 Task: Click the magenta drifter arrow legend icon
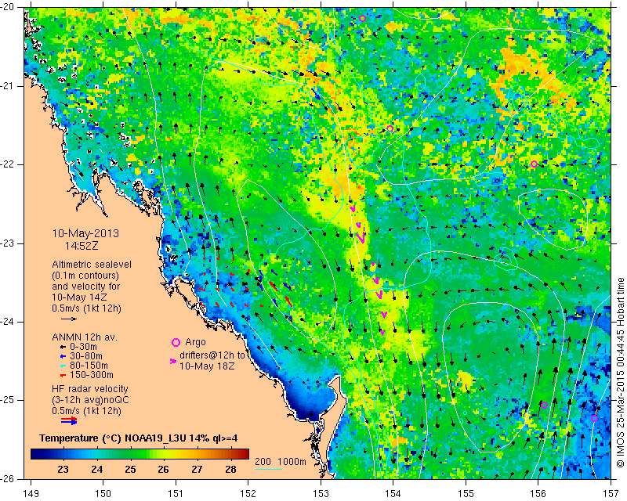tap(173, 361)
